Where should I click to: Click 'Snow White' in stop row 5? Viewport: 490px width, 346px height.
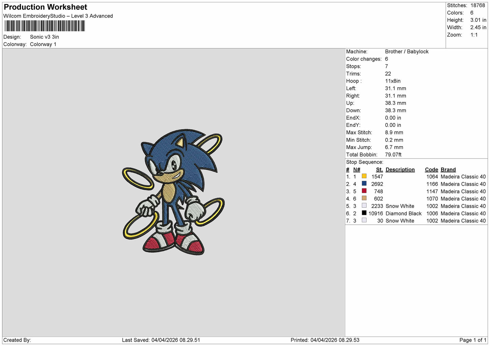[400, 206]
